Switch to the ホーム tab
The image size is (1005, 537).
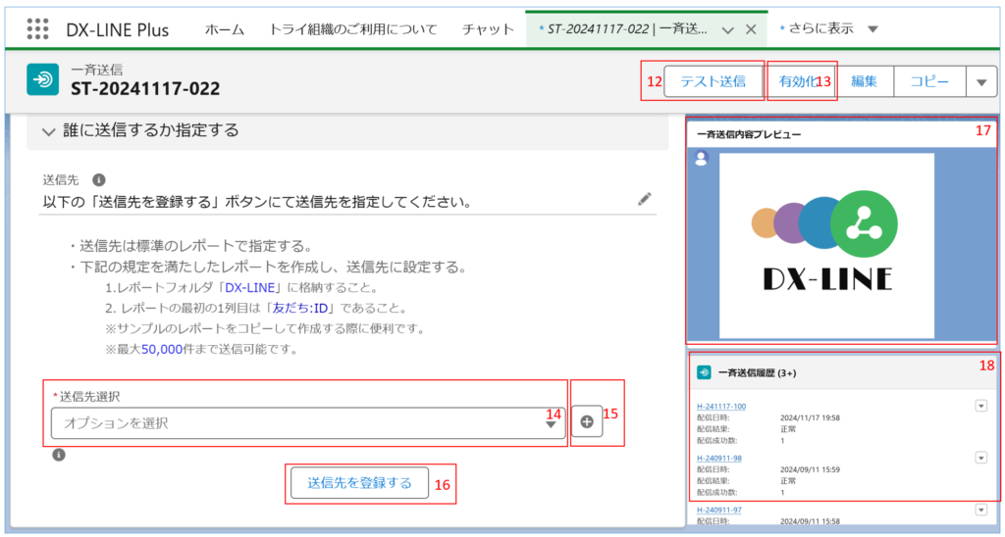[x=225, y=29]
